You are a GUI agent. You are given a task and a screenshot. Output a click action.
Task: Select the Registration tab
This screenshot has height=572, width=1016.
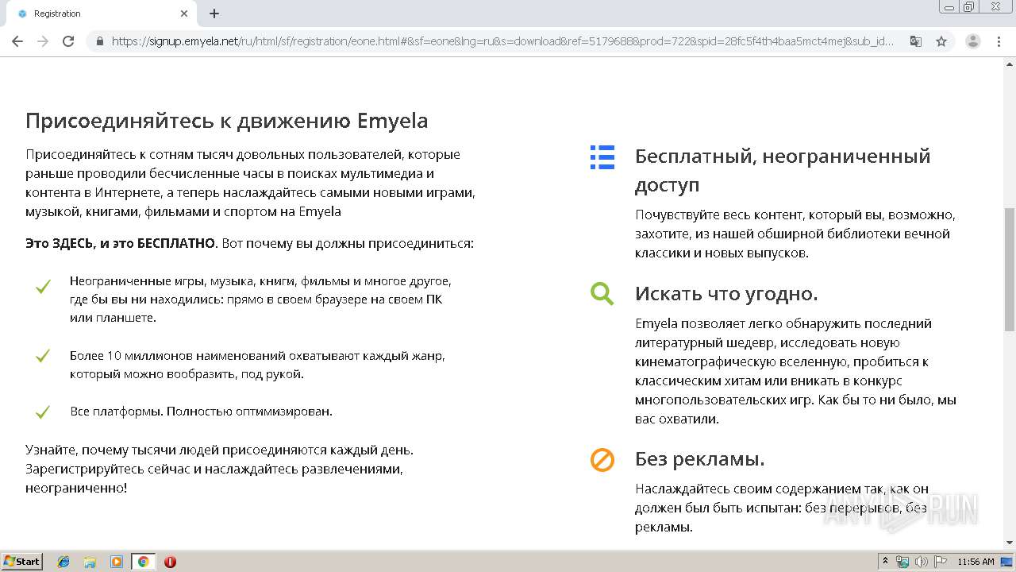point(102,14)
